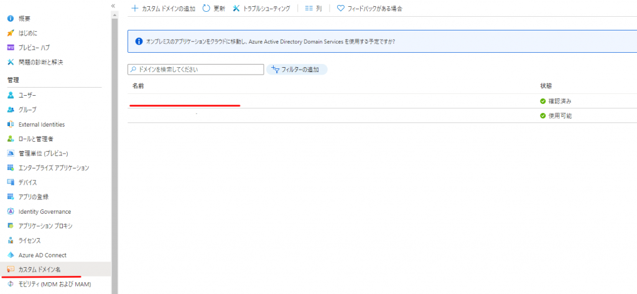This screenshot has height=294, width=637.
Task: Click the Azure AD Connect diamond icon
Action: point(11,255)
